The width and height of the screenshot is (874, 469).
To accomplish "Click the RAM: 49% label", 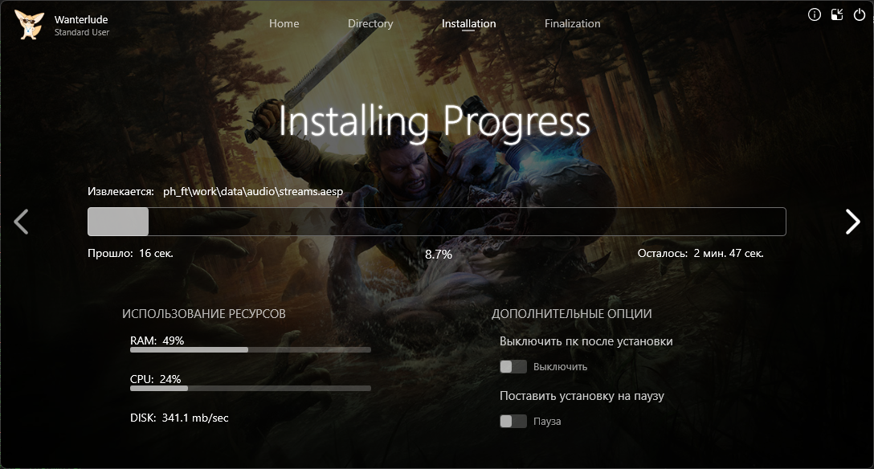I will (157, 341).
